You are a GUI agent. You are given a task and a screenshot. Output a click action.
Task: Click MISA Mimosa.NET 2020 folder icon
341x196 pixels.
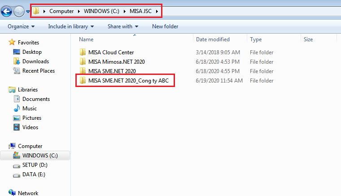(x=83, y=61)
